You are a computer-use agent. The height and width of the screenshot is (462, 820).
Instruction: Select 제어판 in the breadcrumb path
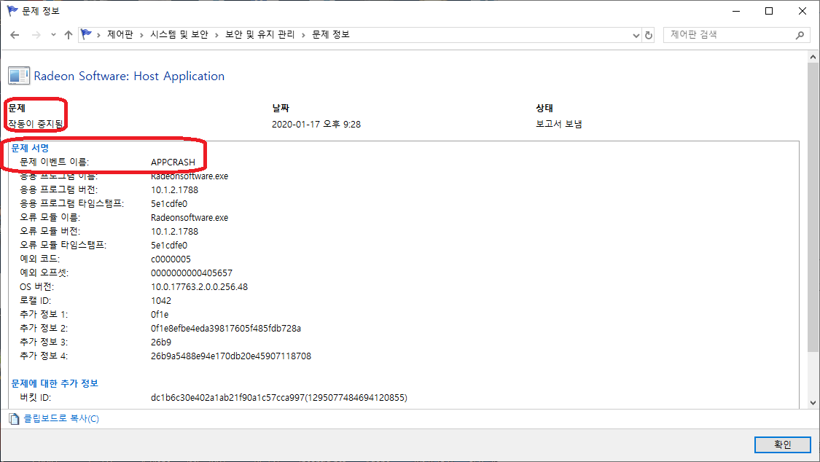pos(120,34)
